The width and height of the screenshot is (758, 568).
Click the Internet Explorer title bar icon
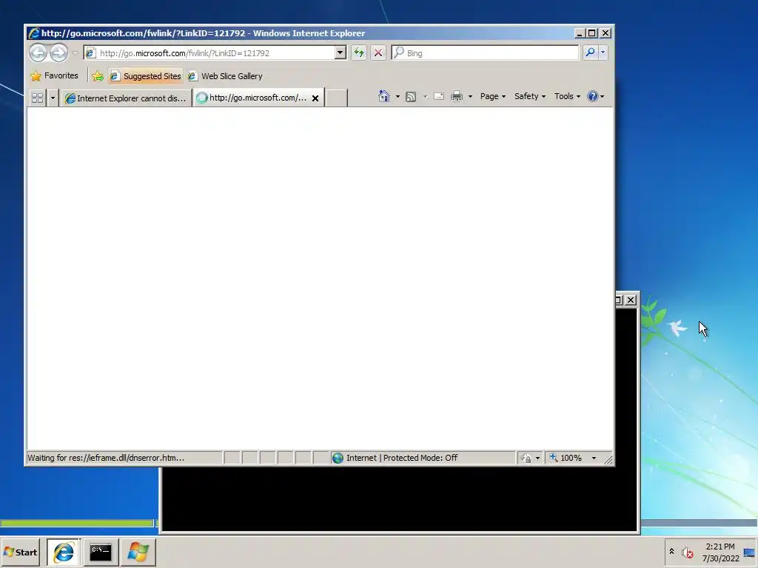click(x=34, y=33)
